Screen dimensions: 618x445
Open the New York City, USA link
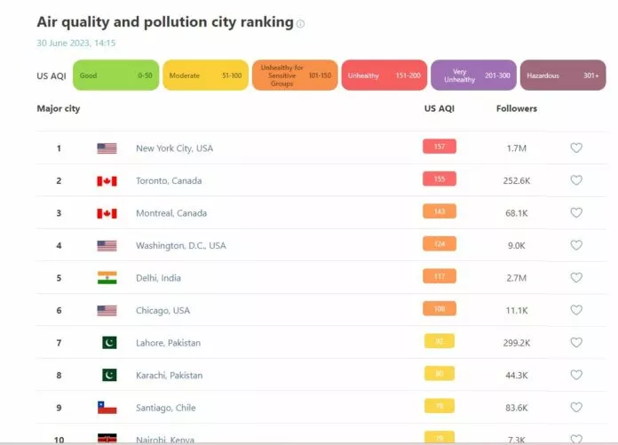pyautogui.click(x=174, y=148)
